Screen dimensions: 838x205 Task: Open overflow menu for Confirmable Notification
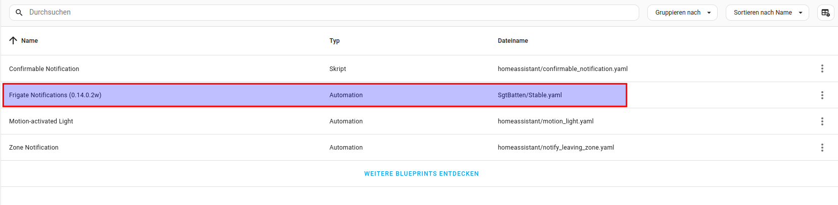pyautogui.click(x=822, y=69)
